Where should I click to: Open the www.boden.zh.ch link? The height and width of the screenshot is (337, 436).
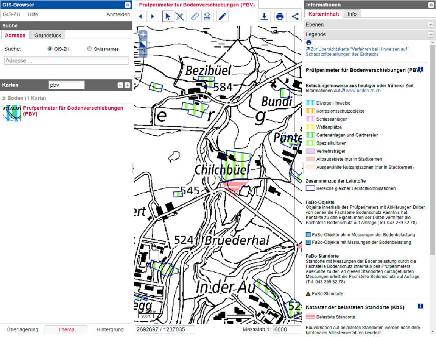coord(363,91)
